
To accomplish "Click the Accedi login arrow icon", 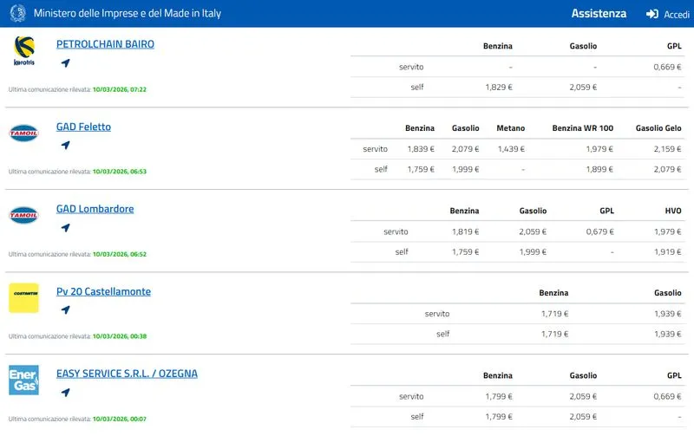I will pos(652,14).
